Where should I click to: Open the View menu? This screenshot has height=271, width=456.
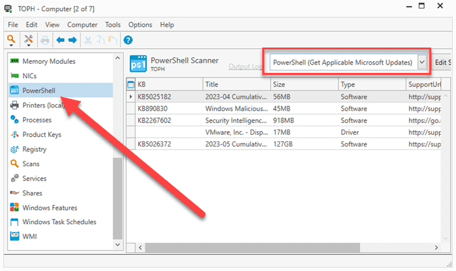coord(52,25)
